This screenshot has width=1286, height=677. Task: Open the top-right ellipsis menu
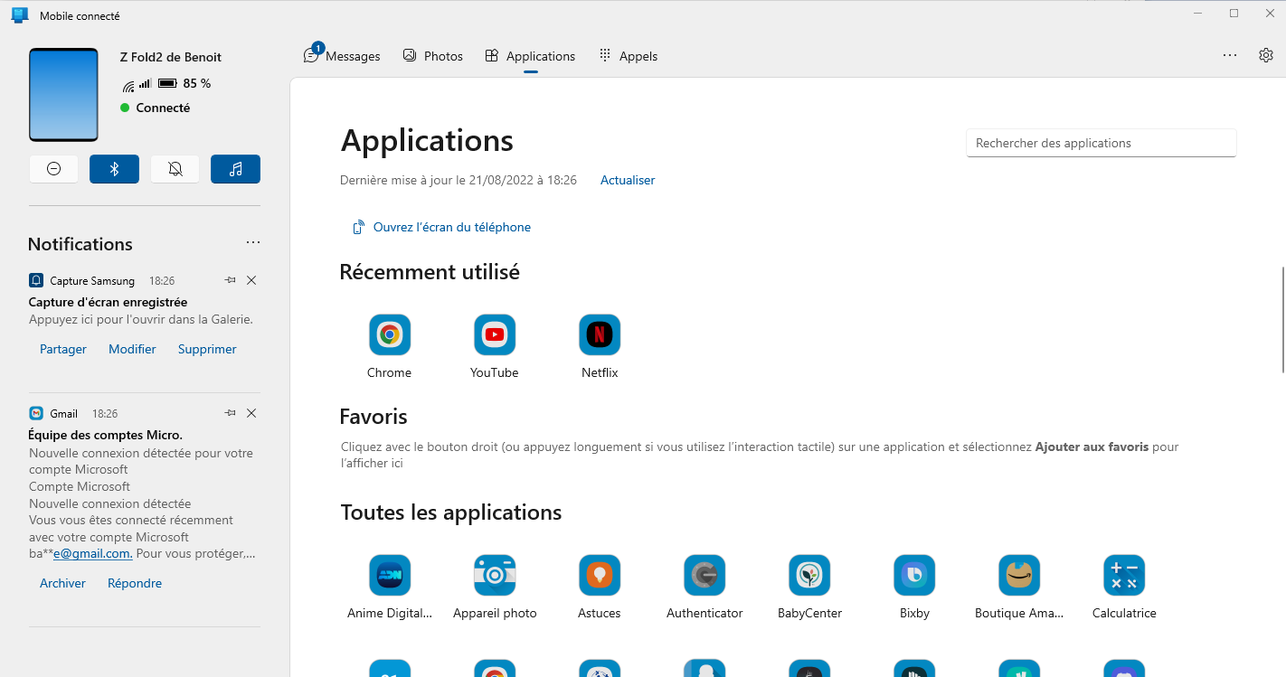1230,55
